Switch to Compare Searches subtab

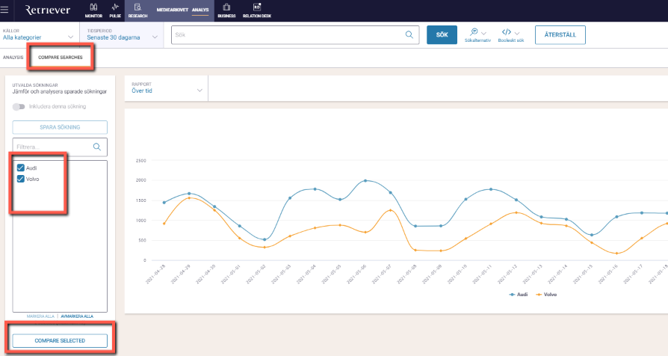pos(61,57)
